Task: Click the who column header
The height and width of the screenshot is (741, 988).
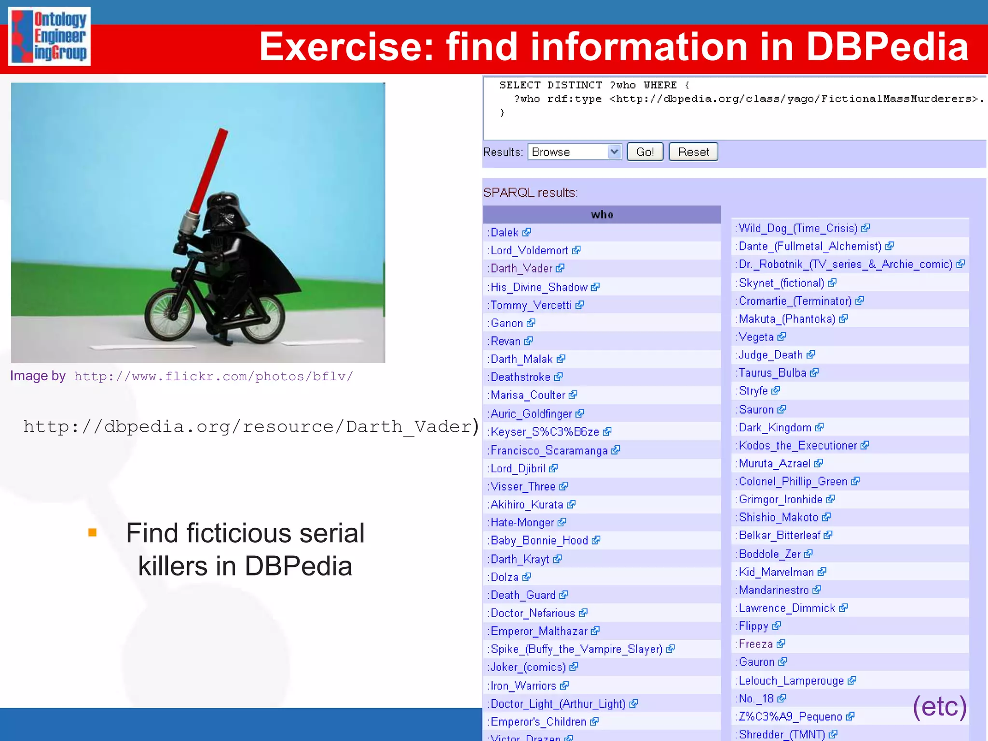Action: click(602, 215)
